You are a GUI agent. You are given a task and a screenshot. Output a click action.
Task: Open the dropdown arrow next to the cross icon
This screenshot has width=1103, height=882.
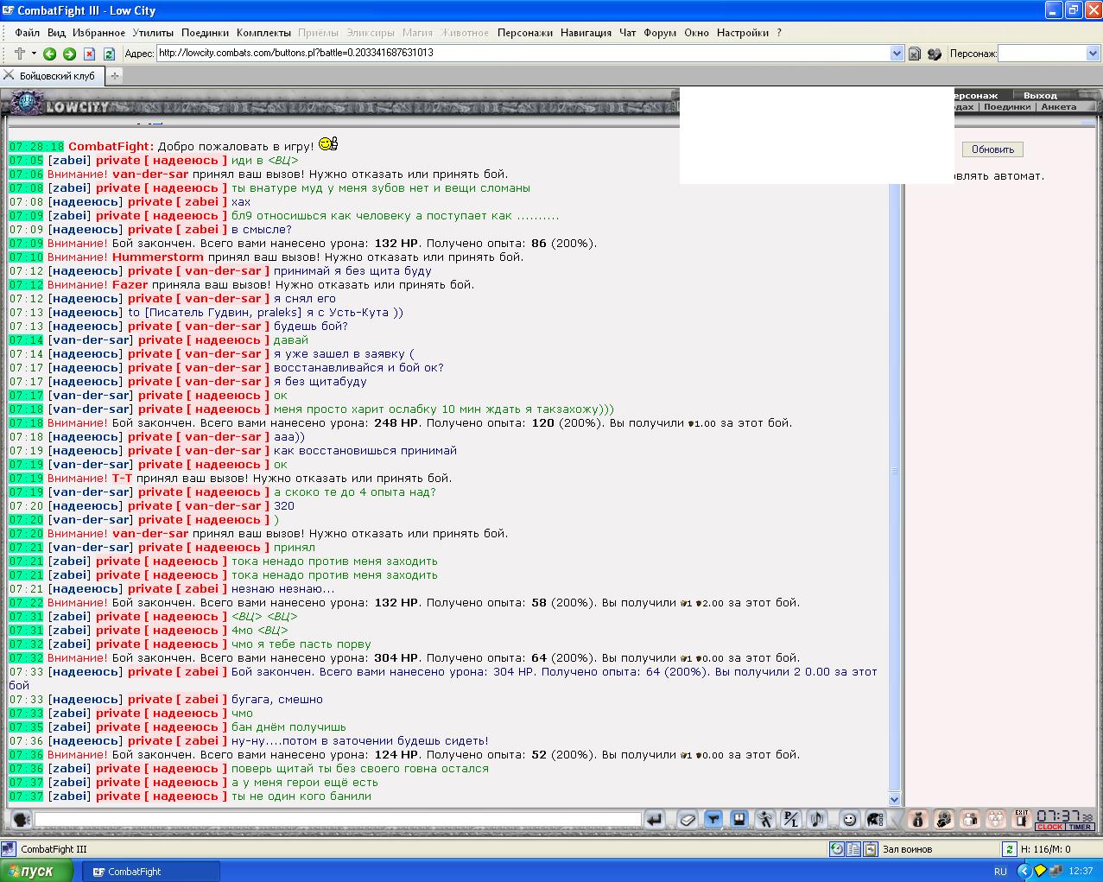pos(34,54)
